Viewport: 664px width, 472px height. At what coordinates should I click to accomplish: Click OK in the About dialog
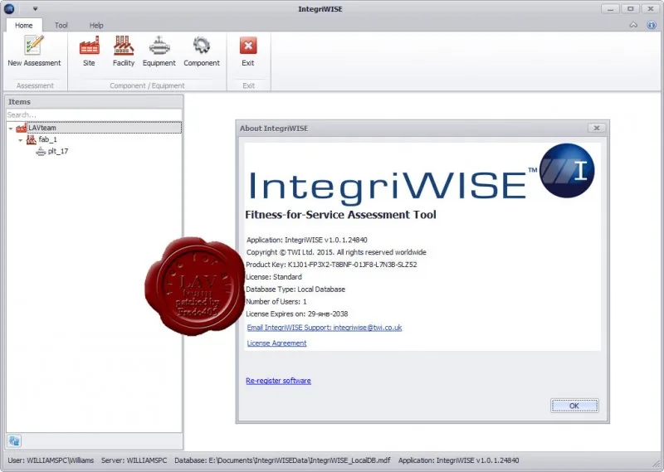pyautogui.click(x=574, y=406)
